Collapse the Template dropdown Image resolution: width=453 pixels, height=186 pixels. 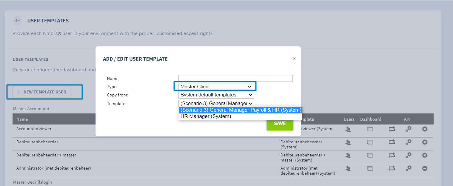216,103
